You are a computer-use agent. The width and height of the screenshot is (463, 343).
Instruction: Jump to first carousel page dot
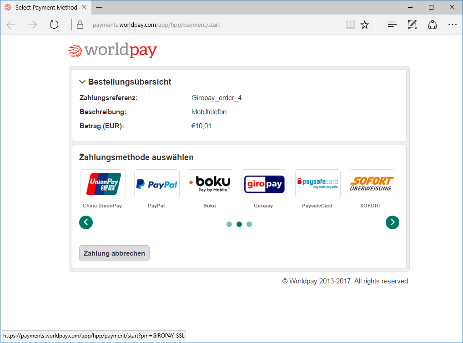pyautogui.click(x=229, y=224)
